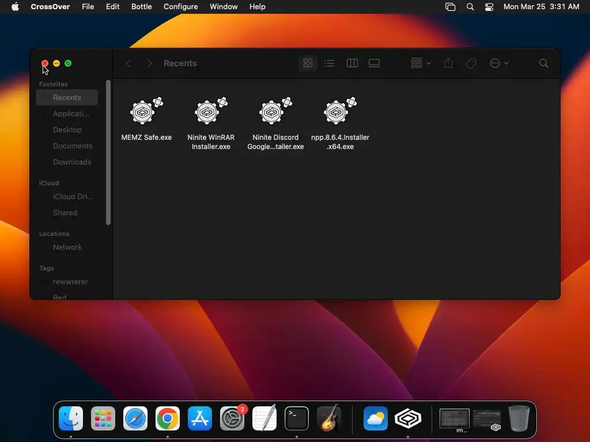Open Applications in the sidebar
Viewport: 590px width, 442px height.
tap(67, 113)
